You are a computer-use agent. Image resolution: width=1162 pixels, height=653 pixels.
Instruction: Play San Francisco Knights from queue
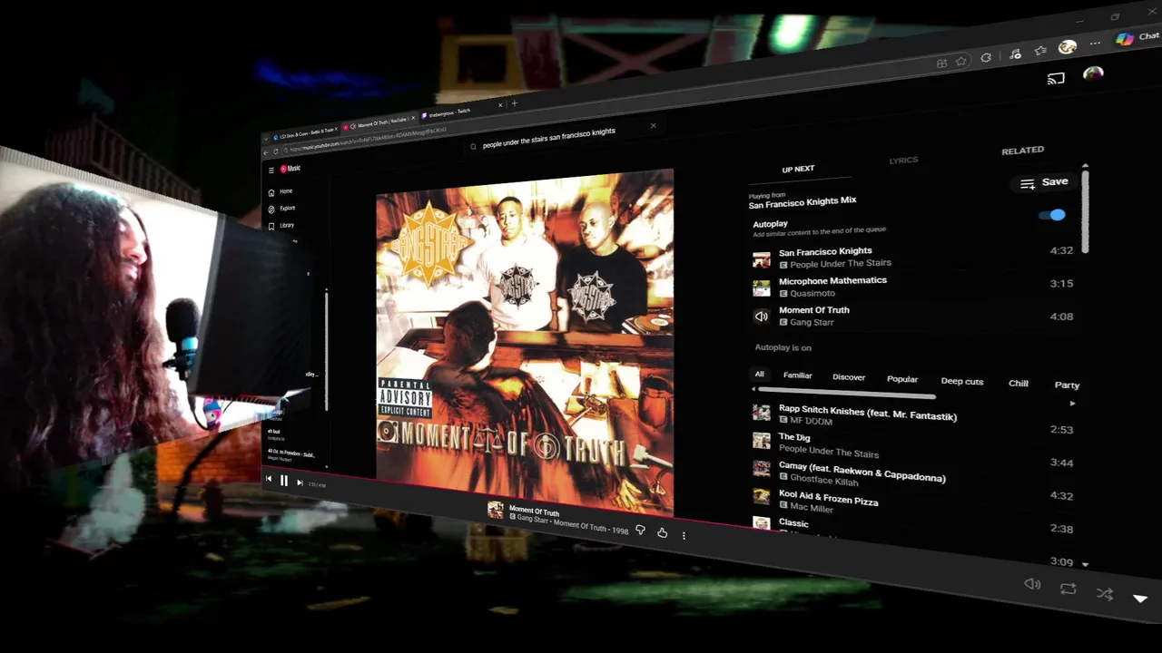(912, 258)
